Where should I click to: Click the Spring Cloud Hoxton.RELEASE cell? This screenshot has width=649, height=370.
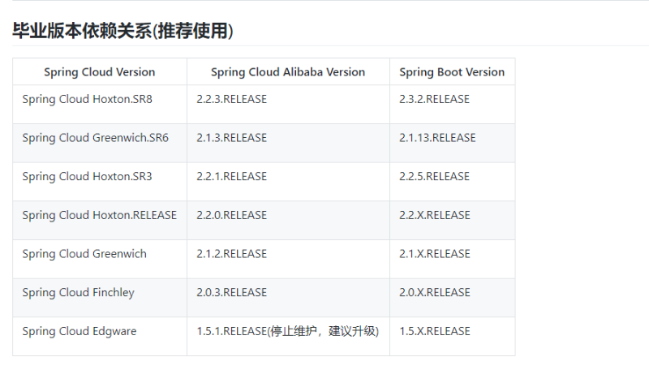click(100, 220)
